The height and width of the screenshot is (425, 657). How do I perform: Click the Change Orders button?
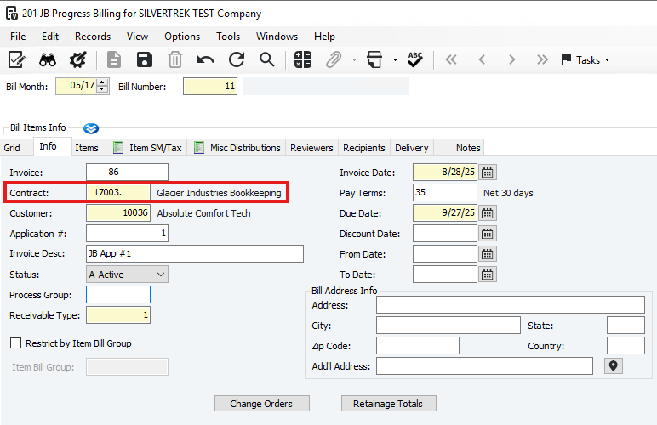coord(262,404)
